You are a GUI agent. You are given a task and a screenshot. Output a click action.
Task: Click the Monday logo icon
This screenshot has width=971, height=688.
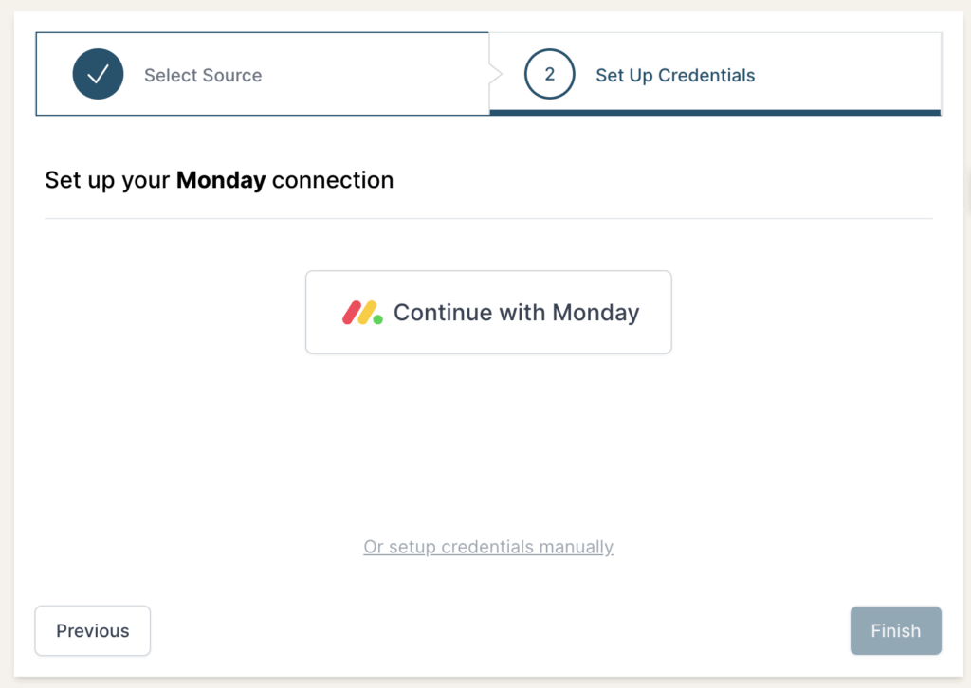pyautogui.click(x=362, y=313)
